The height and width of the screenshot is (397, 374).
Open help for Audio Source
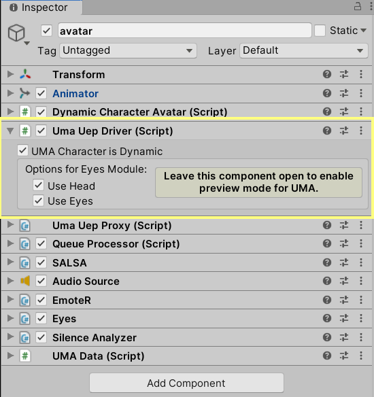click(x=327, y=281)
